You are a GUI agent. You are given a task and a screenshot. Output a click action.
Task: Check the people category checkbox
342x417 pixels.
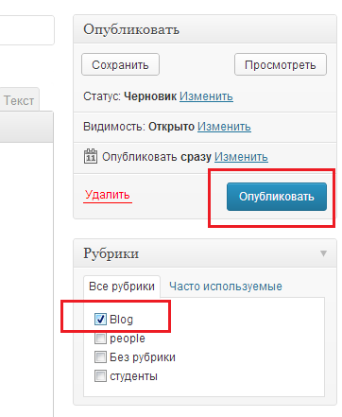(x=100, y=339)
